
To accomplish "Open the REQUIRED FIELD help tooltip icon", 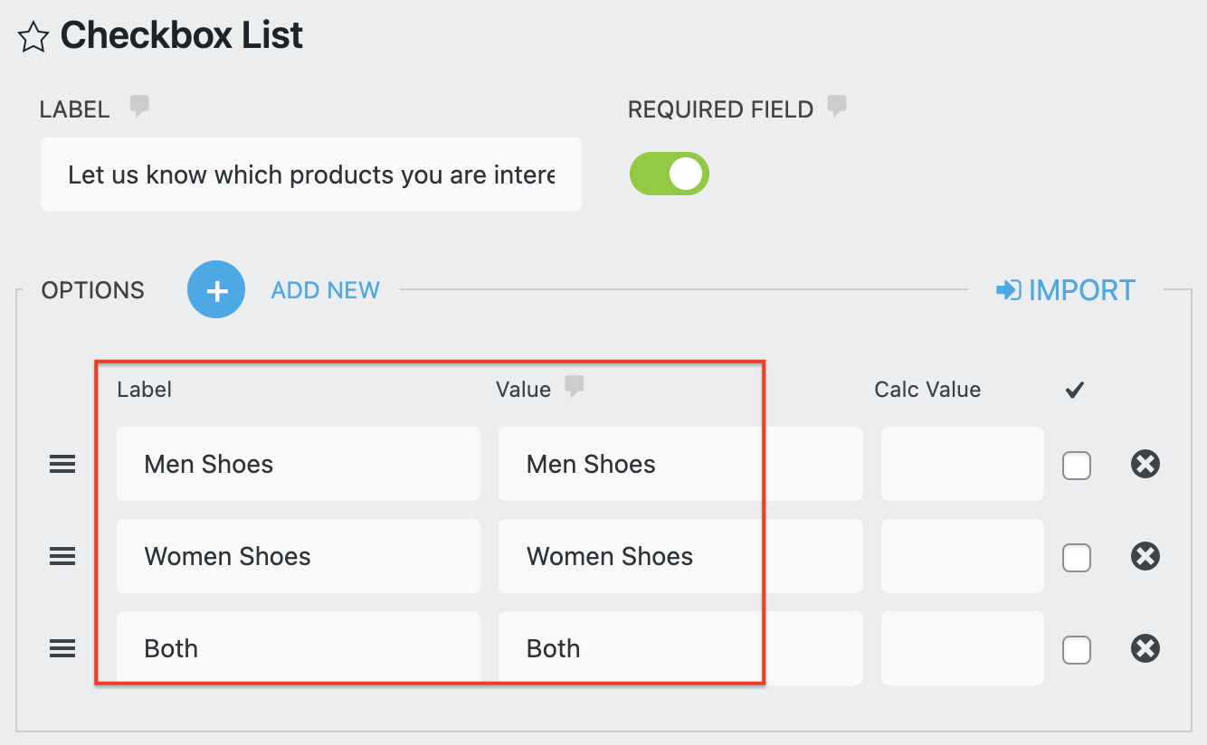I will pos(837,107).
